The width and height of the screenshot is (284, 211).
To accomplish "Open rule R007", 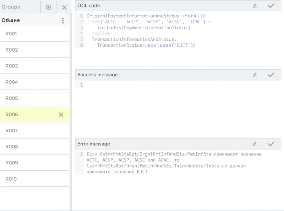I will [34, 130].
